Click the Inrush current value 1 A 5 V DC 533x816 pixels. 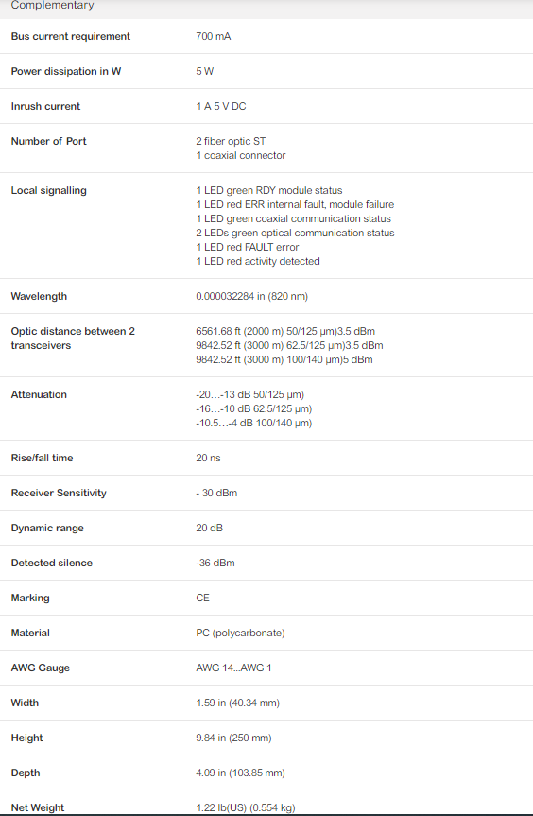pyautogui.click(x=221, y=106)
